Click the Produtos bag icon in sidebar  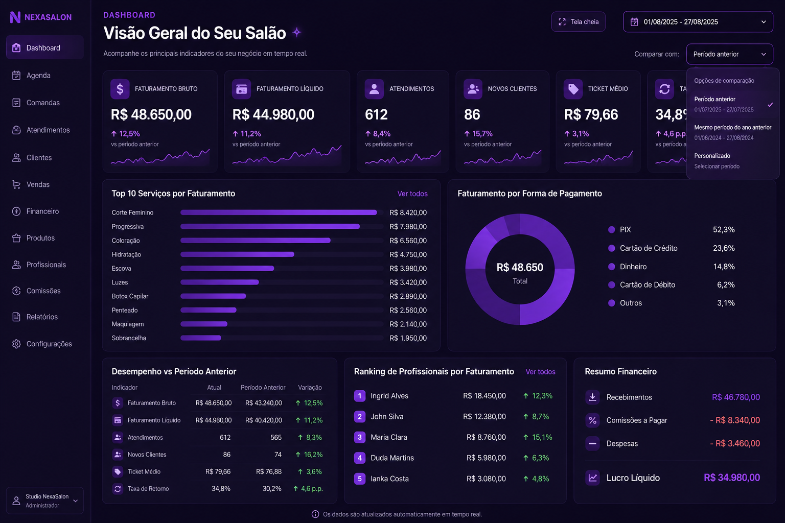(16, 238)
